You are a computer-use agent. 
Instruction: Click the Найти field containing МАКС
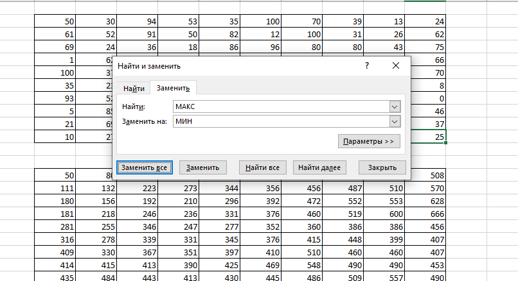[x=280, y=106]
